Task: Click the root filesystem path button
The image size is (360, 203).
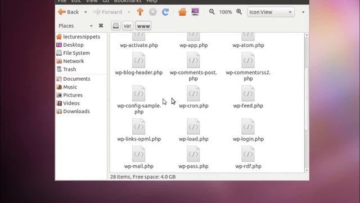Action: pyautogui.click(x=116, y=26)
